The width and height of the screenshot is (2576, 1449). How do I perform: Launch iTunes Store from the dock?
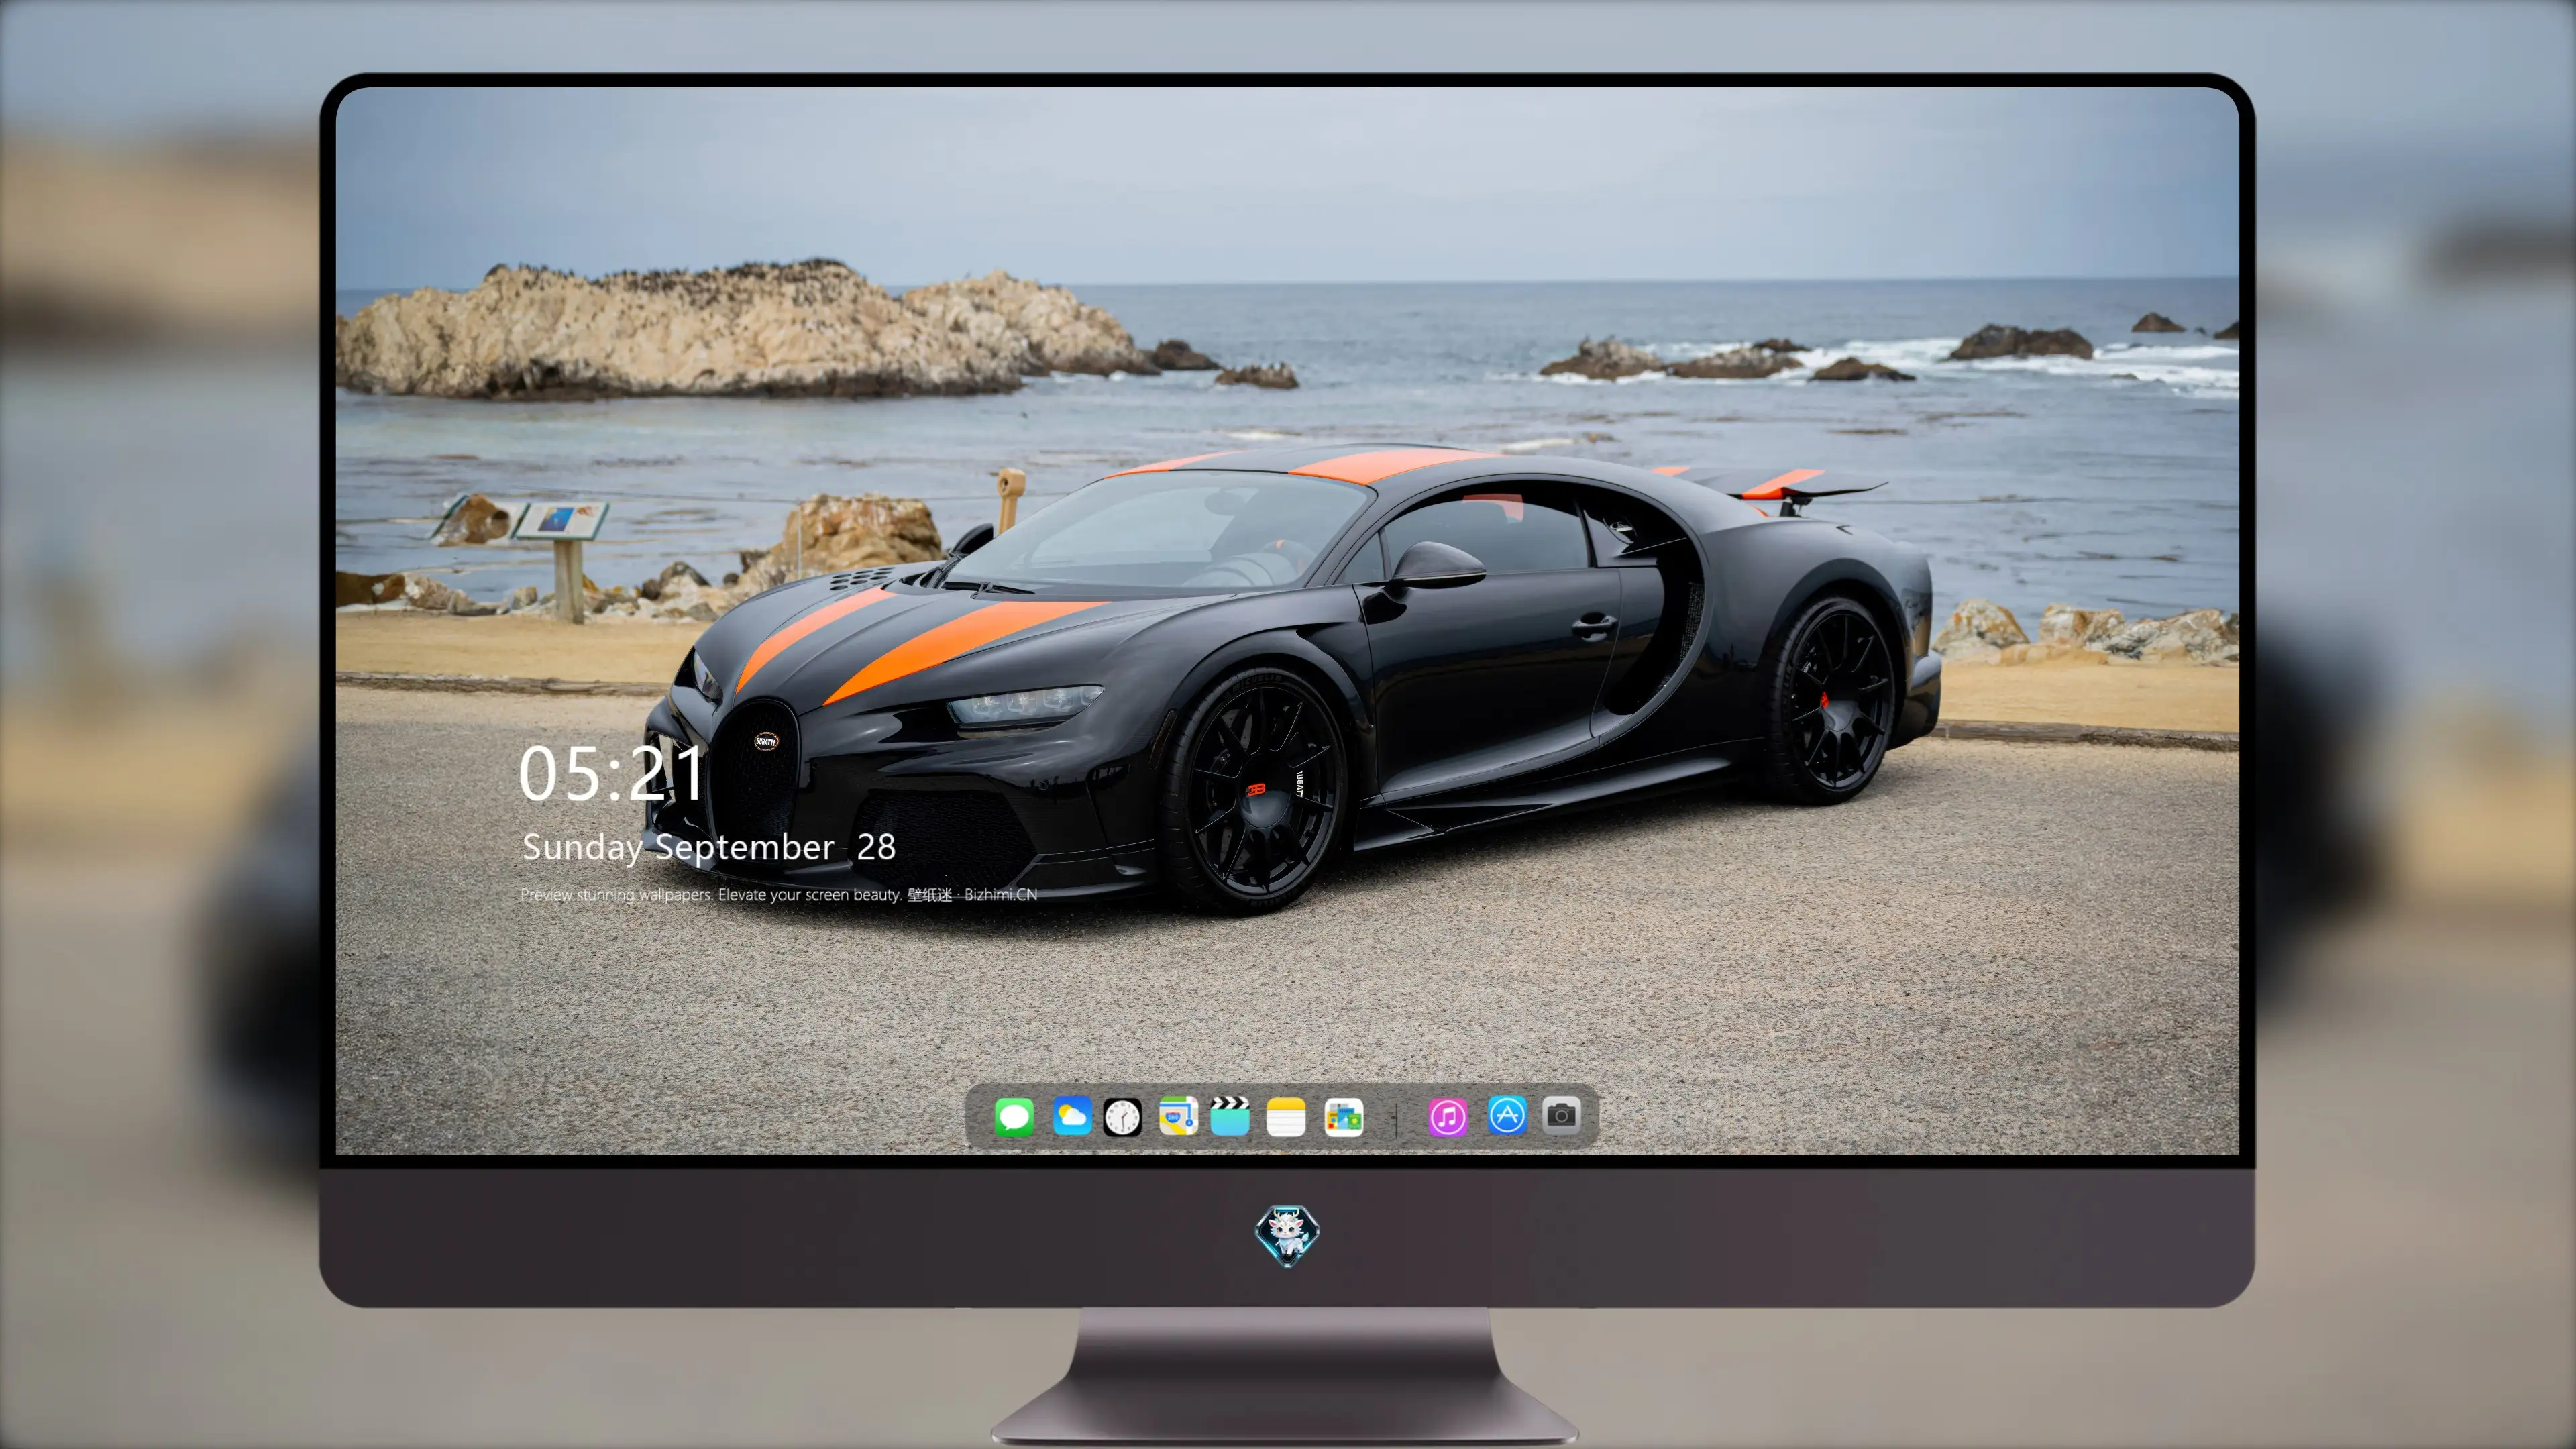coord(1447,1117)
